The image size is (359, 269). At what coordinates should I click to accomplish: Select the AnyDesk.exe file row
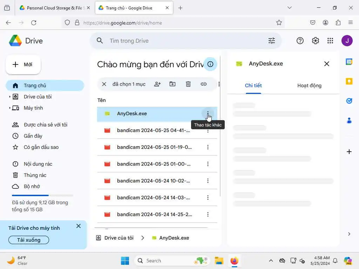click(157, 114)
